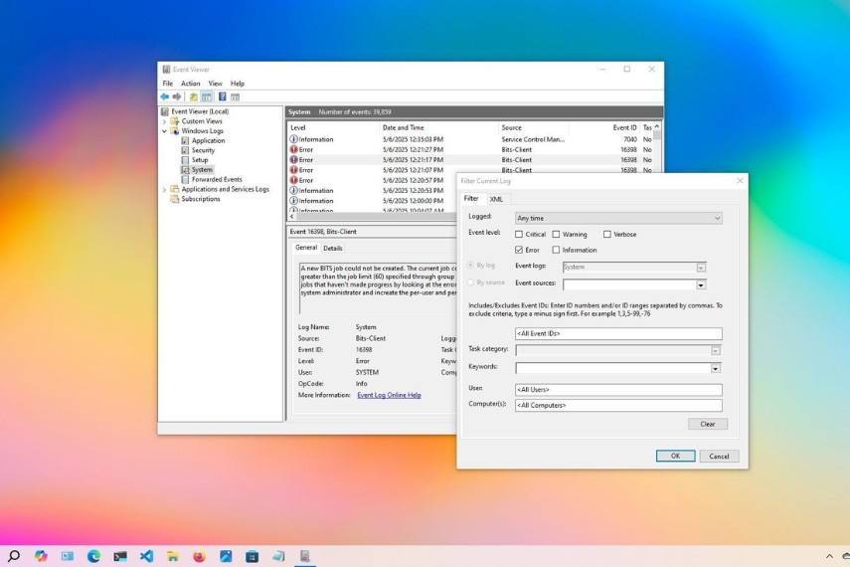This screenshot has width=850, height=567.
Task: Click the Forward arrow in Event Viewer toolbar
Action: point(177,96)
